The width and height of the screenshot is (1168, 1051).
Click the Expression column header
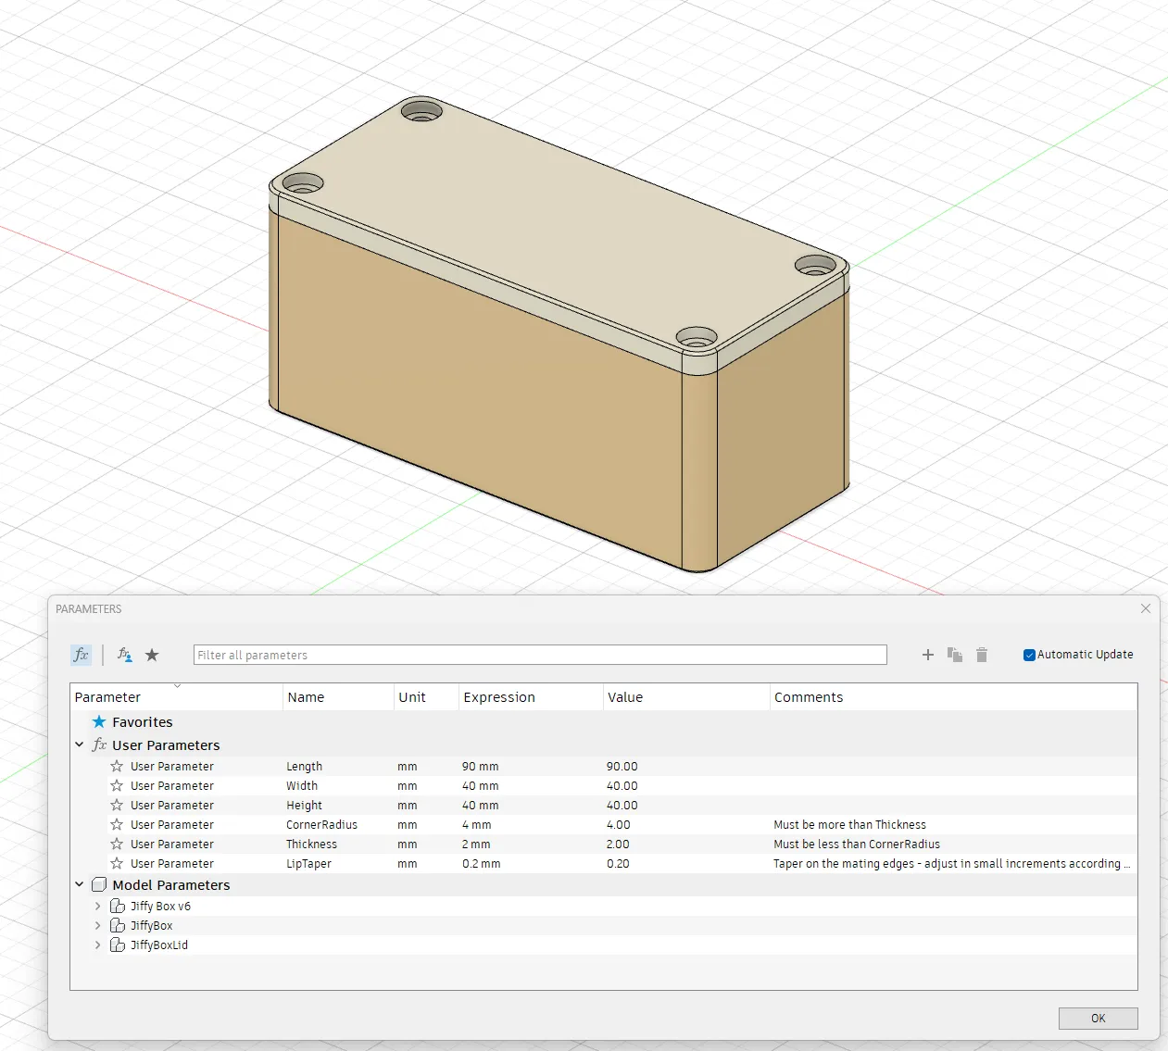coord(499,697)
